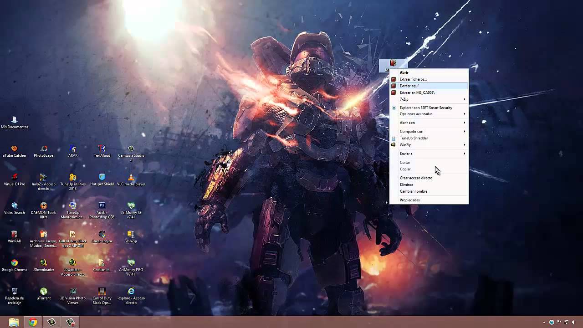This screenshot has width=583, height=328.
Task: Select the TextAloud desktop icon
Action: pyautogui.click(x=102, y=151)
